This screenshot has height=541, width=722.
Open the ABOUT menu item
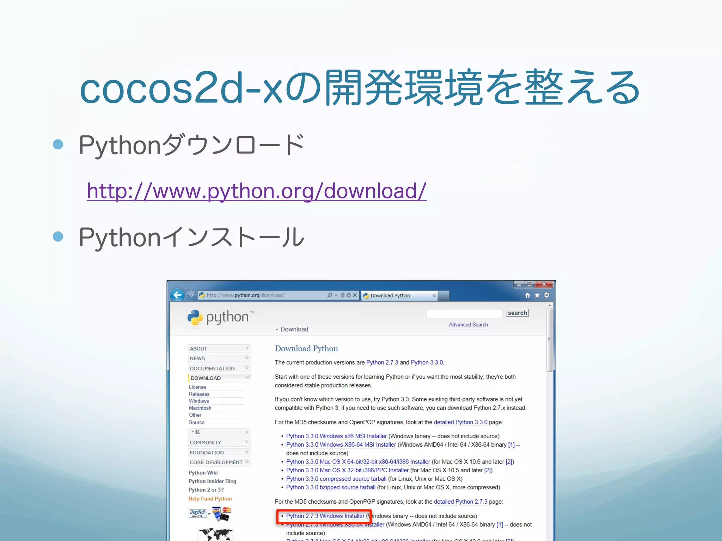pyautogui.click(x=219, y=348)
